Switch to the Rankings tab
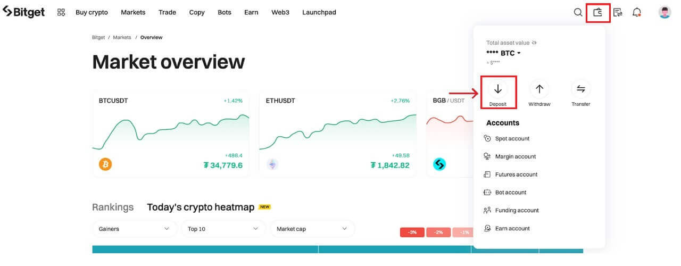 tap(113, 207)
